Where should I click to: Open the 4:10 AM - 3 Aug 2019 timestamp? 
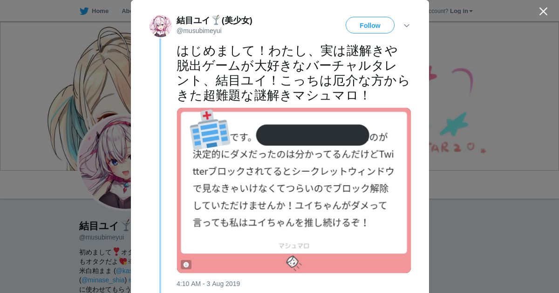point(208,284)
